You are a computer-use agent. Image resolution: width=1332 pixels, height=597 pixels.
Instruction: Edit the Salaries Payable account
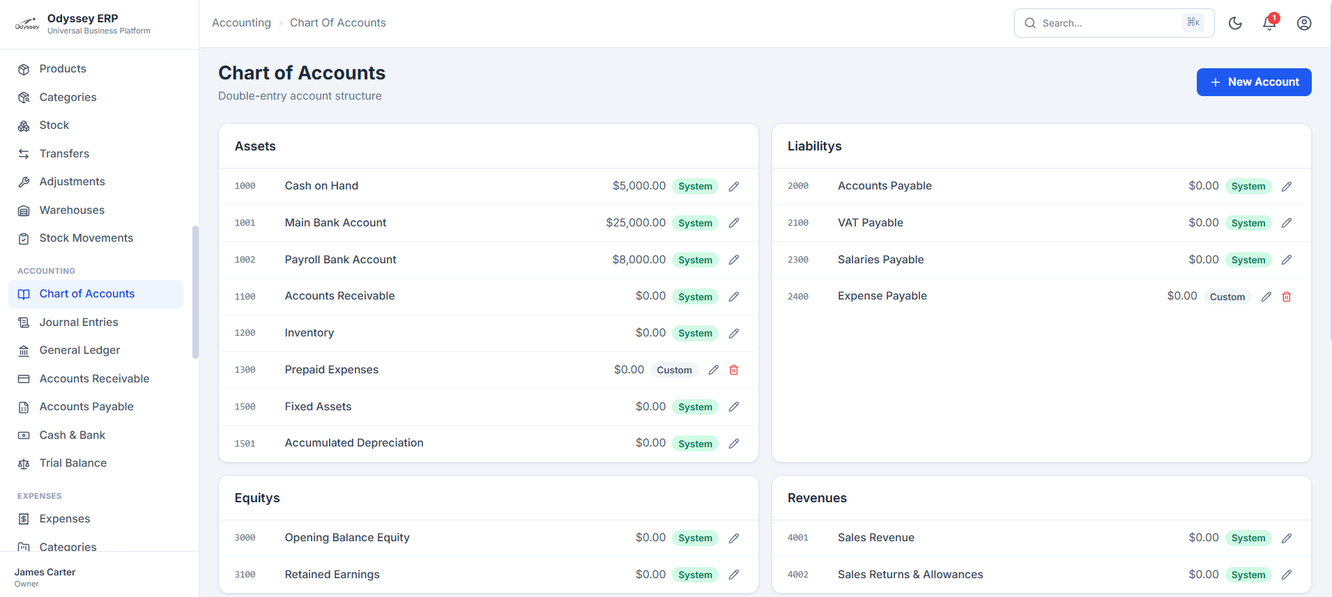pyautogui.click(x=1287, y=260)
